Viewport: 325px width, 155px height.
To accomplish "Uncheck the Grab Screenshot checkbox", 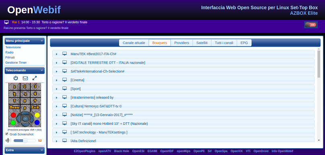I will 7,134.
